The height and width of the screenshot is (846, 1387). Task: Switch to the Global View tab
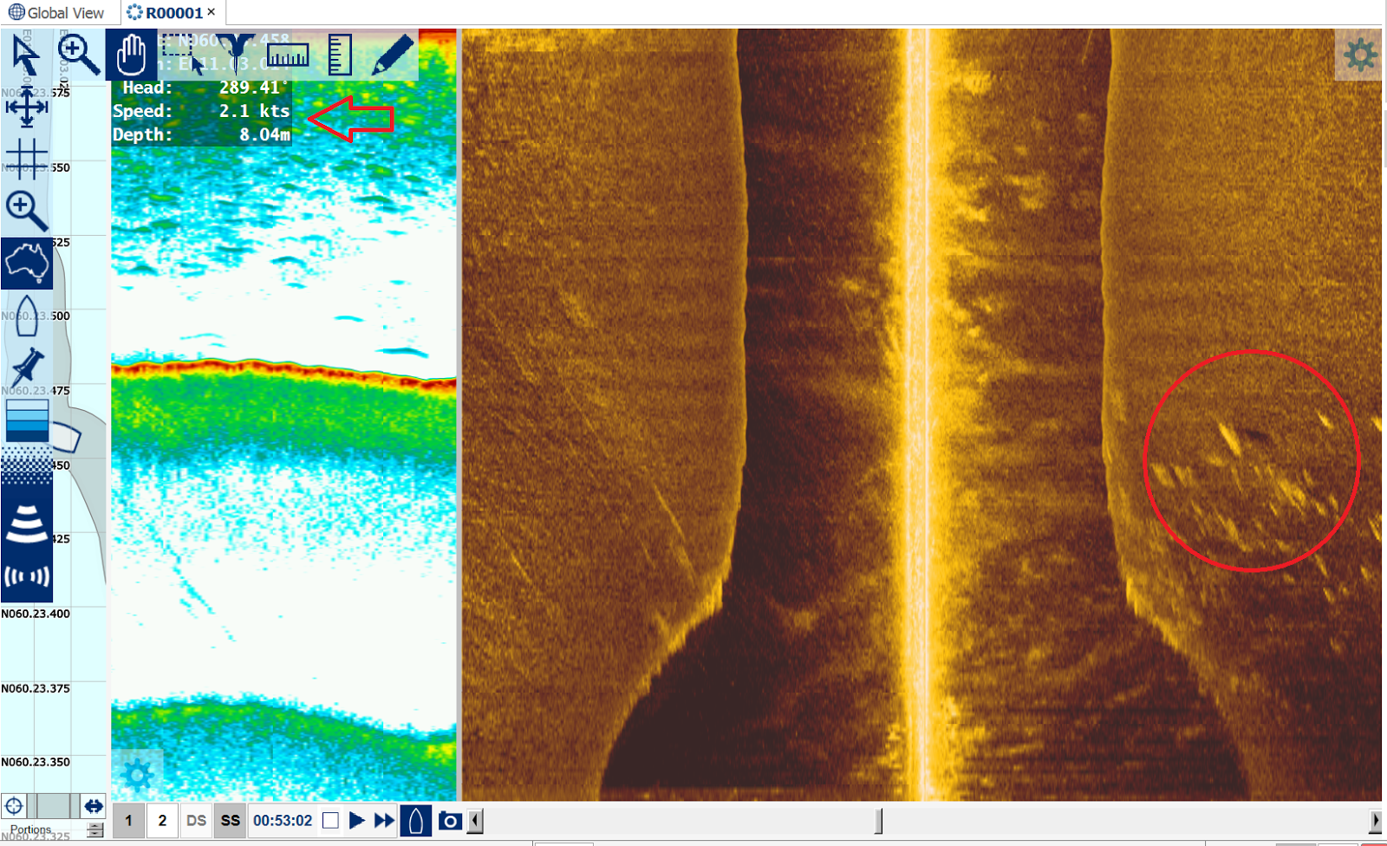pos(56,13)
